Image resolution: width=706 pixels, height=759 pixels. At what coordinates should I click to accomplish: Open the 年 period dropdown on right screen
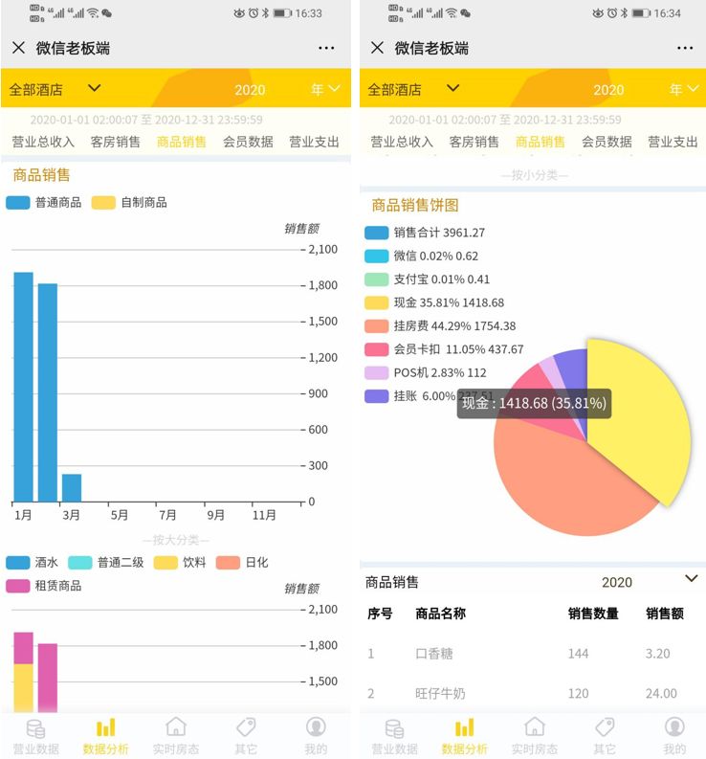684,89
